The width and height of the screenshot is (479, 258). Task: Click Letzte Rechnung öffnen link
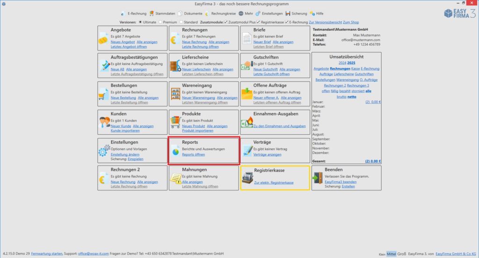[200, 47]
